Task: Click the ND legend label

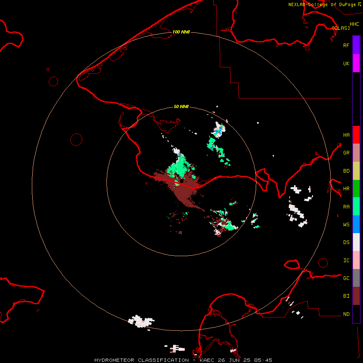Action: pos(346,314)
